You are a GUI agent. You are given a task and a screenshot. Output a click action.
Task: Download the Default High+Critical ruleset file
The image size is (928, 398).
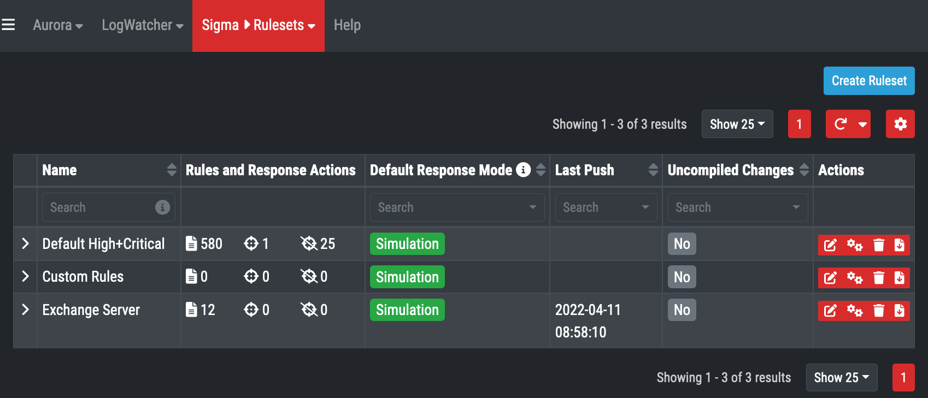pos(899,245)
